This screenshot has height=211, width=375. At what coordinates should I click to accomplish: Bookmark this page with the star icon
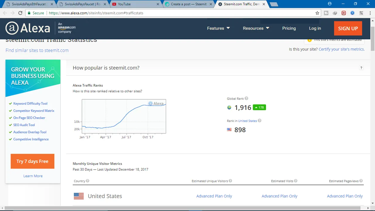pos(317,13)
